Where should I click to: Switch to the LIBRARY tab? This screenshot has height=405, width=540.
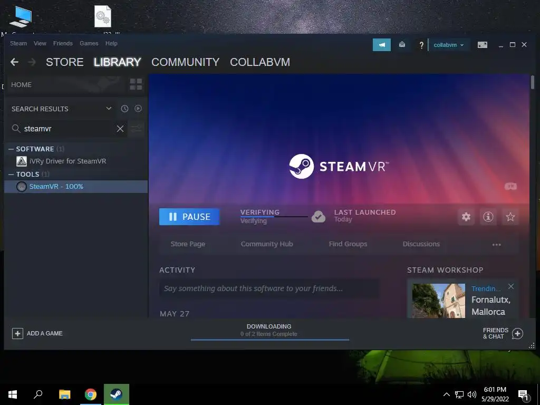[117, 62]
